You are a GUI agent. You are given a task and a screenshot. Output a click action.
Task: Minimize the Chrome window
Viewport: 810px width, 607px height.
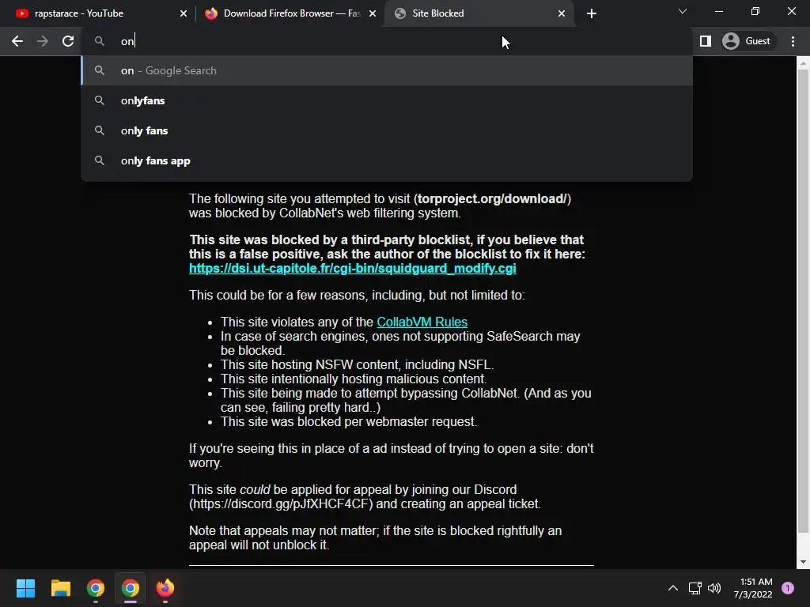pyautogui.click(x=718, y=11)
